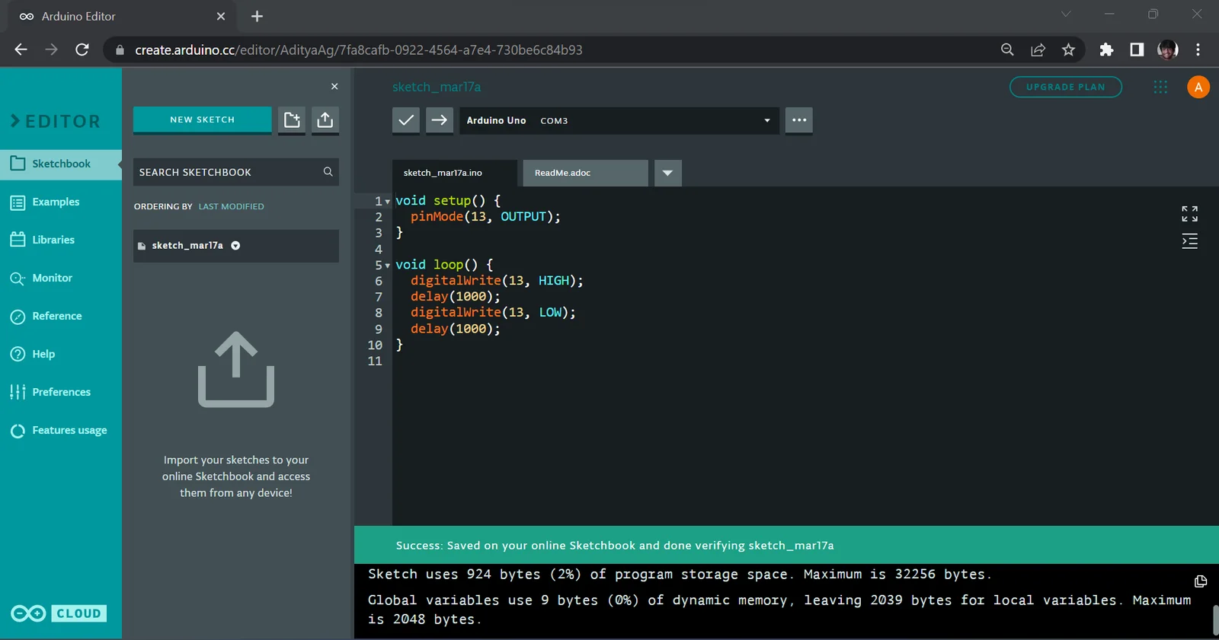Click the share page icon
This screenshot has width=1219, height=640.
pos(1038,49)
